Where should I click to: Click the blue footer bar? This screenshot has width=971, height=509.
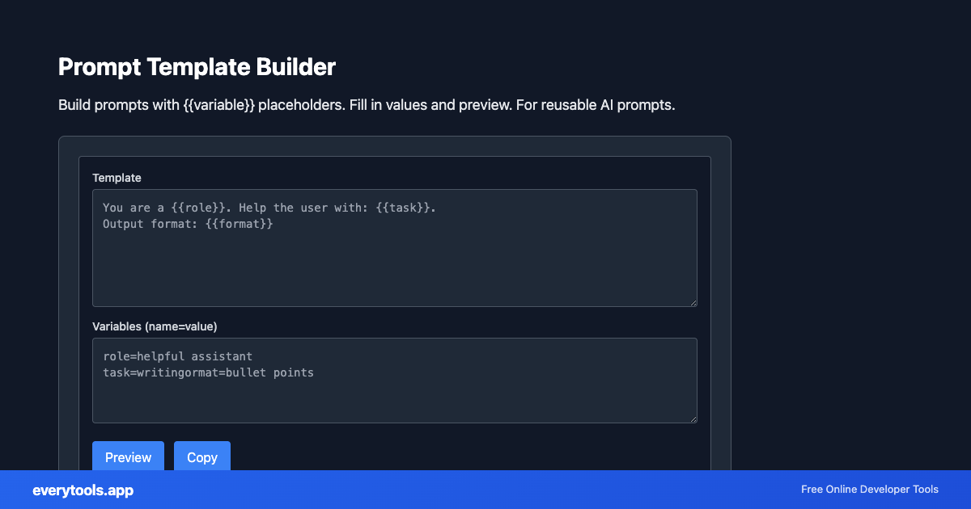pyautogui.click(x=485, y=490)
